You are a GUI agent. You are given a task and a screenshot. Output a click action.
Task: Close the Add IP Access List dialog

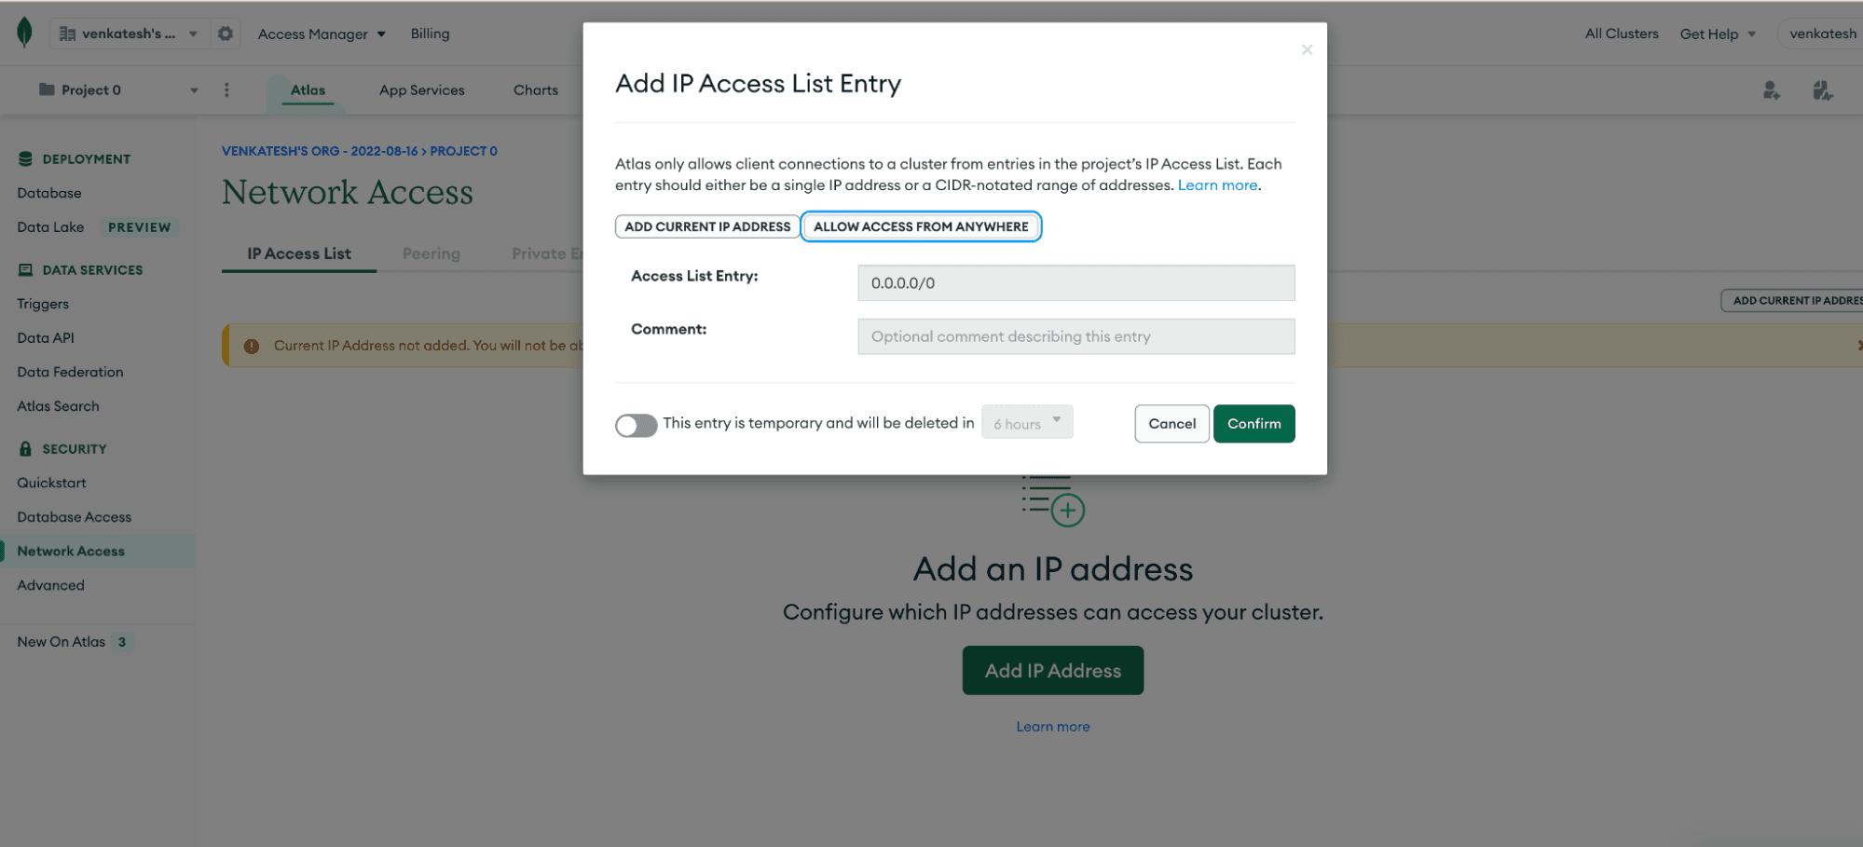pyautogui.click(x=1307, y=50)
